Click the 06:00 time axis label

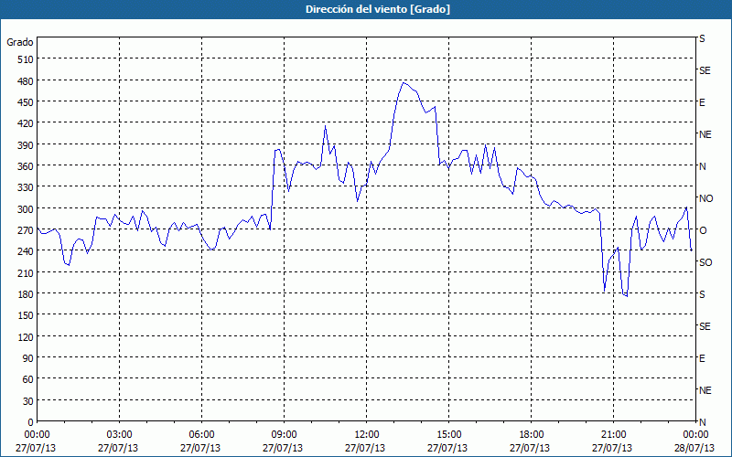(201, 435)
